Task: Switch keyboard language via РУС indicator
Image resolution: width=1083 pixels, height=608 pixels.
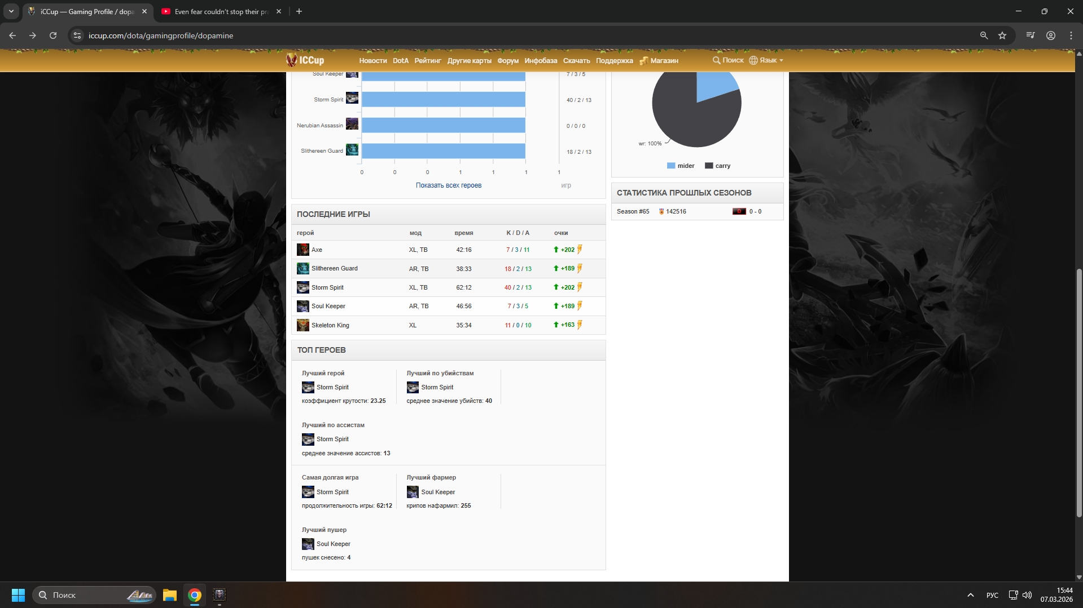Action: pyautogui.click(x=992, y=595)
